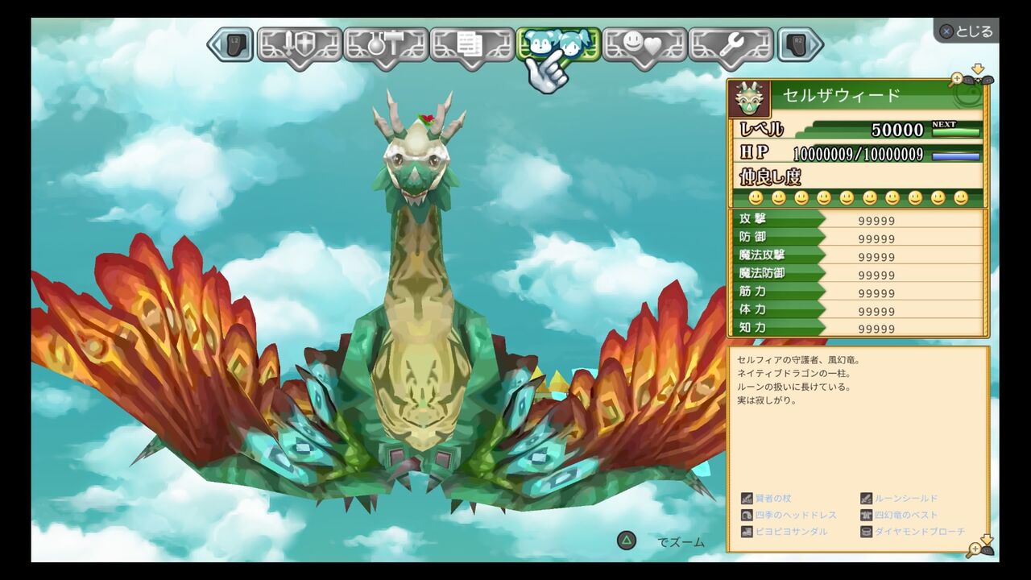Click the zoom control icon above status panel
The height and width of the screenshot is (580, 1031).
click(972, 76)
